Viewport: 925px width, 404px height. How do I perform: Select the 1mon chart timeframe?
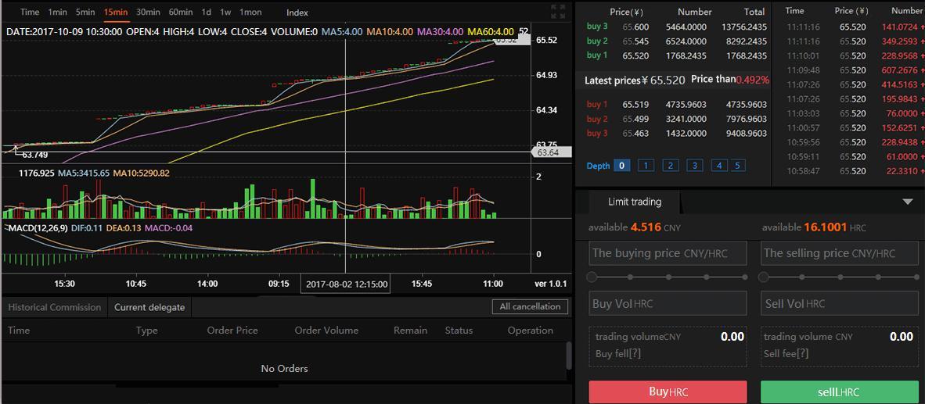click(x=250, y=13)
